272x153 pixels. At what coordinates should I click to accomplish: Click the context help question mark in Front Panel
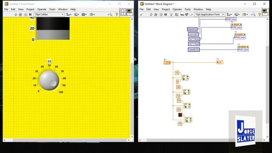click(x=117, y=14)
